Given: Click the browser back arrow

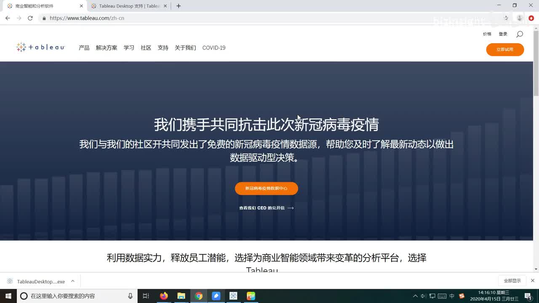Looking at the screenshot, I should [8, 18].
